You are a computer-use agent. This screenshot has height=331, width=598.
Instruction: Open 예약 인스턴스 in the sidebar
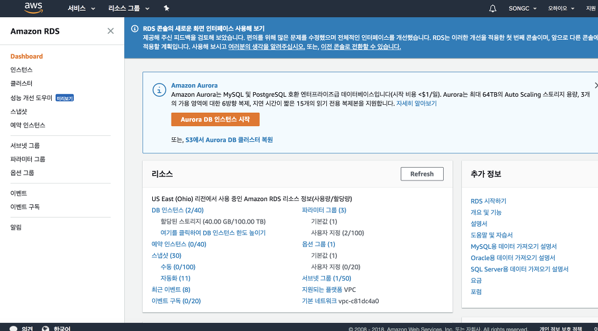tap(28, 125)
